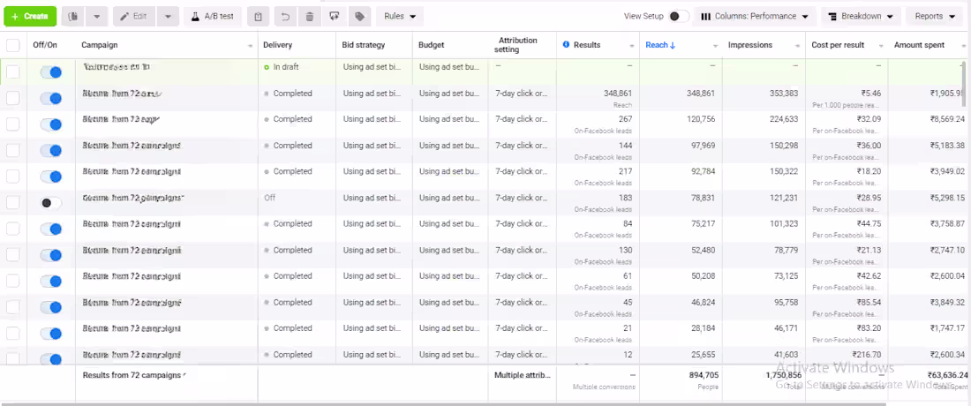The height and width of the screenshot is (406, 971).
Task: Select checkbox for the 28,184 reach row
Action: (12, 333)
